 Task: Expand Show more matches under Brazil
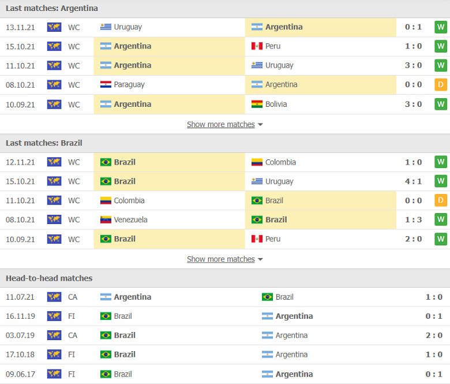coord(221,259)
